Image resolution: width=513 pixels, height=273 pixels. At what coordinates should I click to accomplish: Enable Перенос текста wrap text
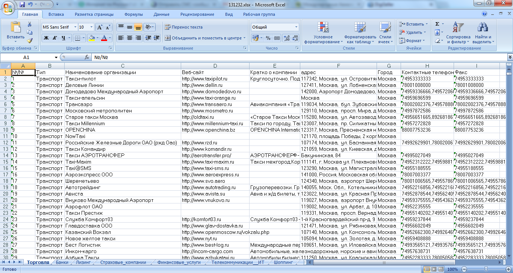pyautogui.click(x=184, y=27)
